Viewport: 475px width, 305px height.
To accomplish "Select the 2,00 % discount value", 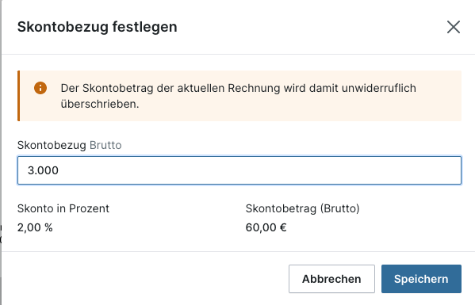I will pos(35,227).
